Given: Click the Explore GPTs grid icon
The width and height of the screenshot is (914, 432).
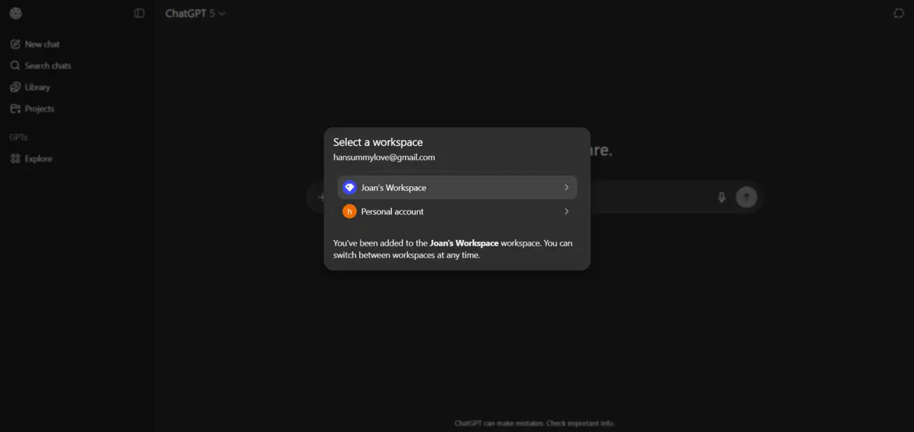Looking at the screenshot, I should click(15, 159).
